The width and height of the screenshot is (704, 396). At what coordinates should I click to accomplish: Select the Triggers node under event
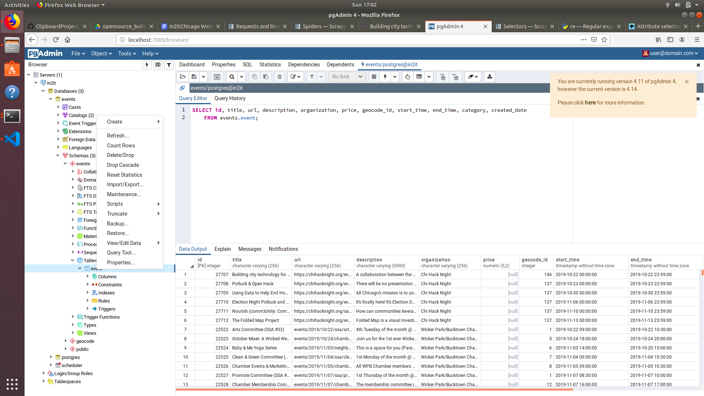click(x=107, y=309)
